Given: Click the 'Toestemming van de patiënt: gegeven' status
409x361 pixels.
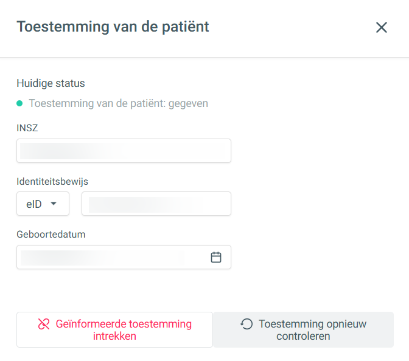Looking at the screenshot, I should click(119, 103).
